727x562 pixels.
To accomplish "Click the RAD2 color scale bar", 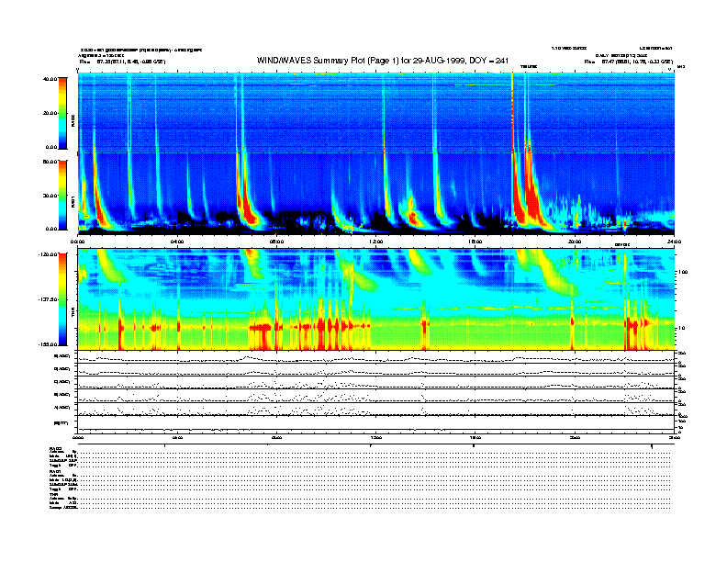I will tap(62, 113).
